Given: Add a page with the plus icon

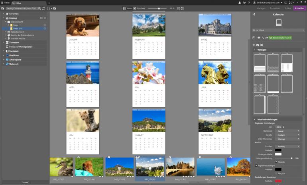Looking at the screenshot, I should point(254,45).
